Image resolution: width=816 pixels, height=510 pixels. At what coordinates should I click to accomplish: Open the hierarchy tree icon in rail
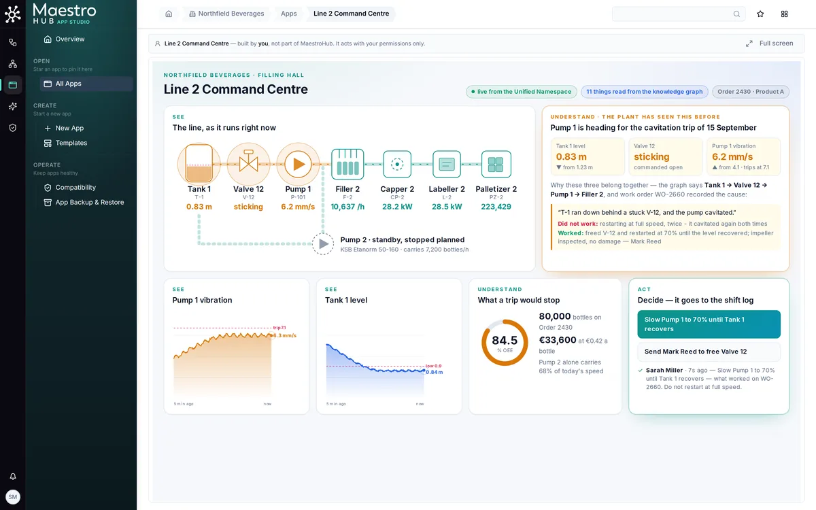click(12, 64)
